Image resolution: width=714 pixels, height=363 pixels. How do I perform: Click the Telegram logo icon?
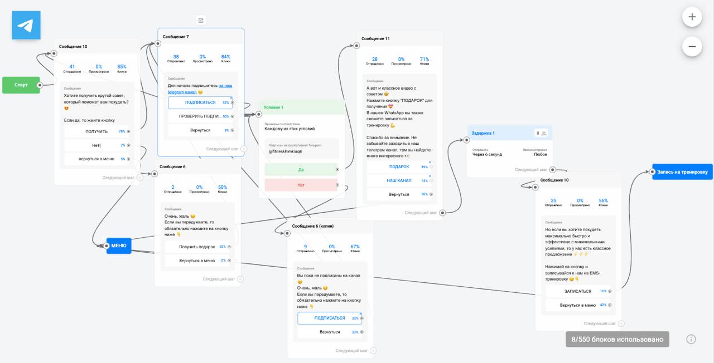coord(26,26)
